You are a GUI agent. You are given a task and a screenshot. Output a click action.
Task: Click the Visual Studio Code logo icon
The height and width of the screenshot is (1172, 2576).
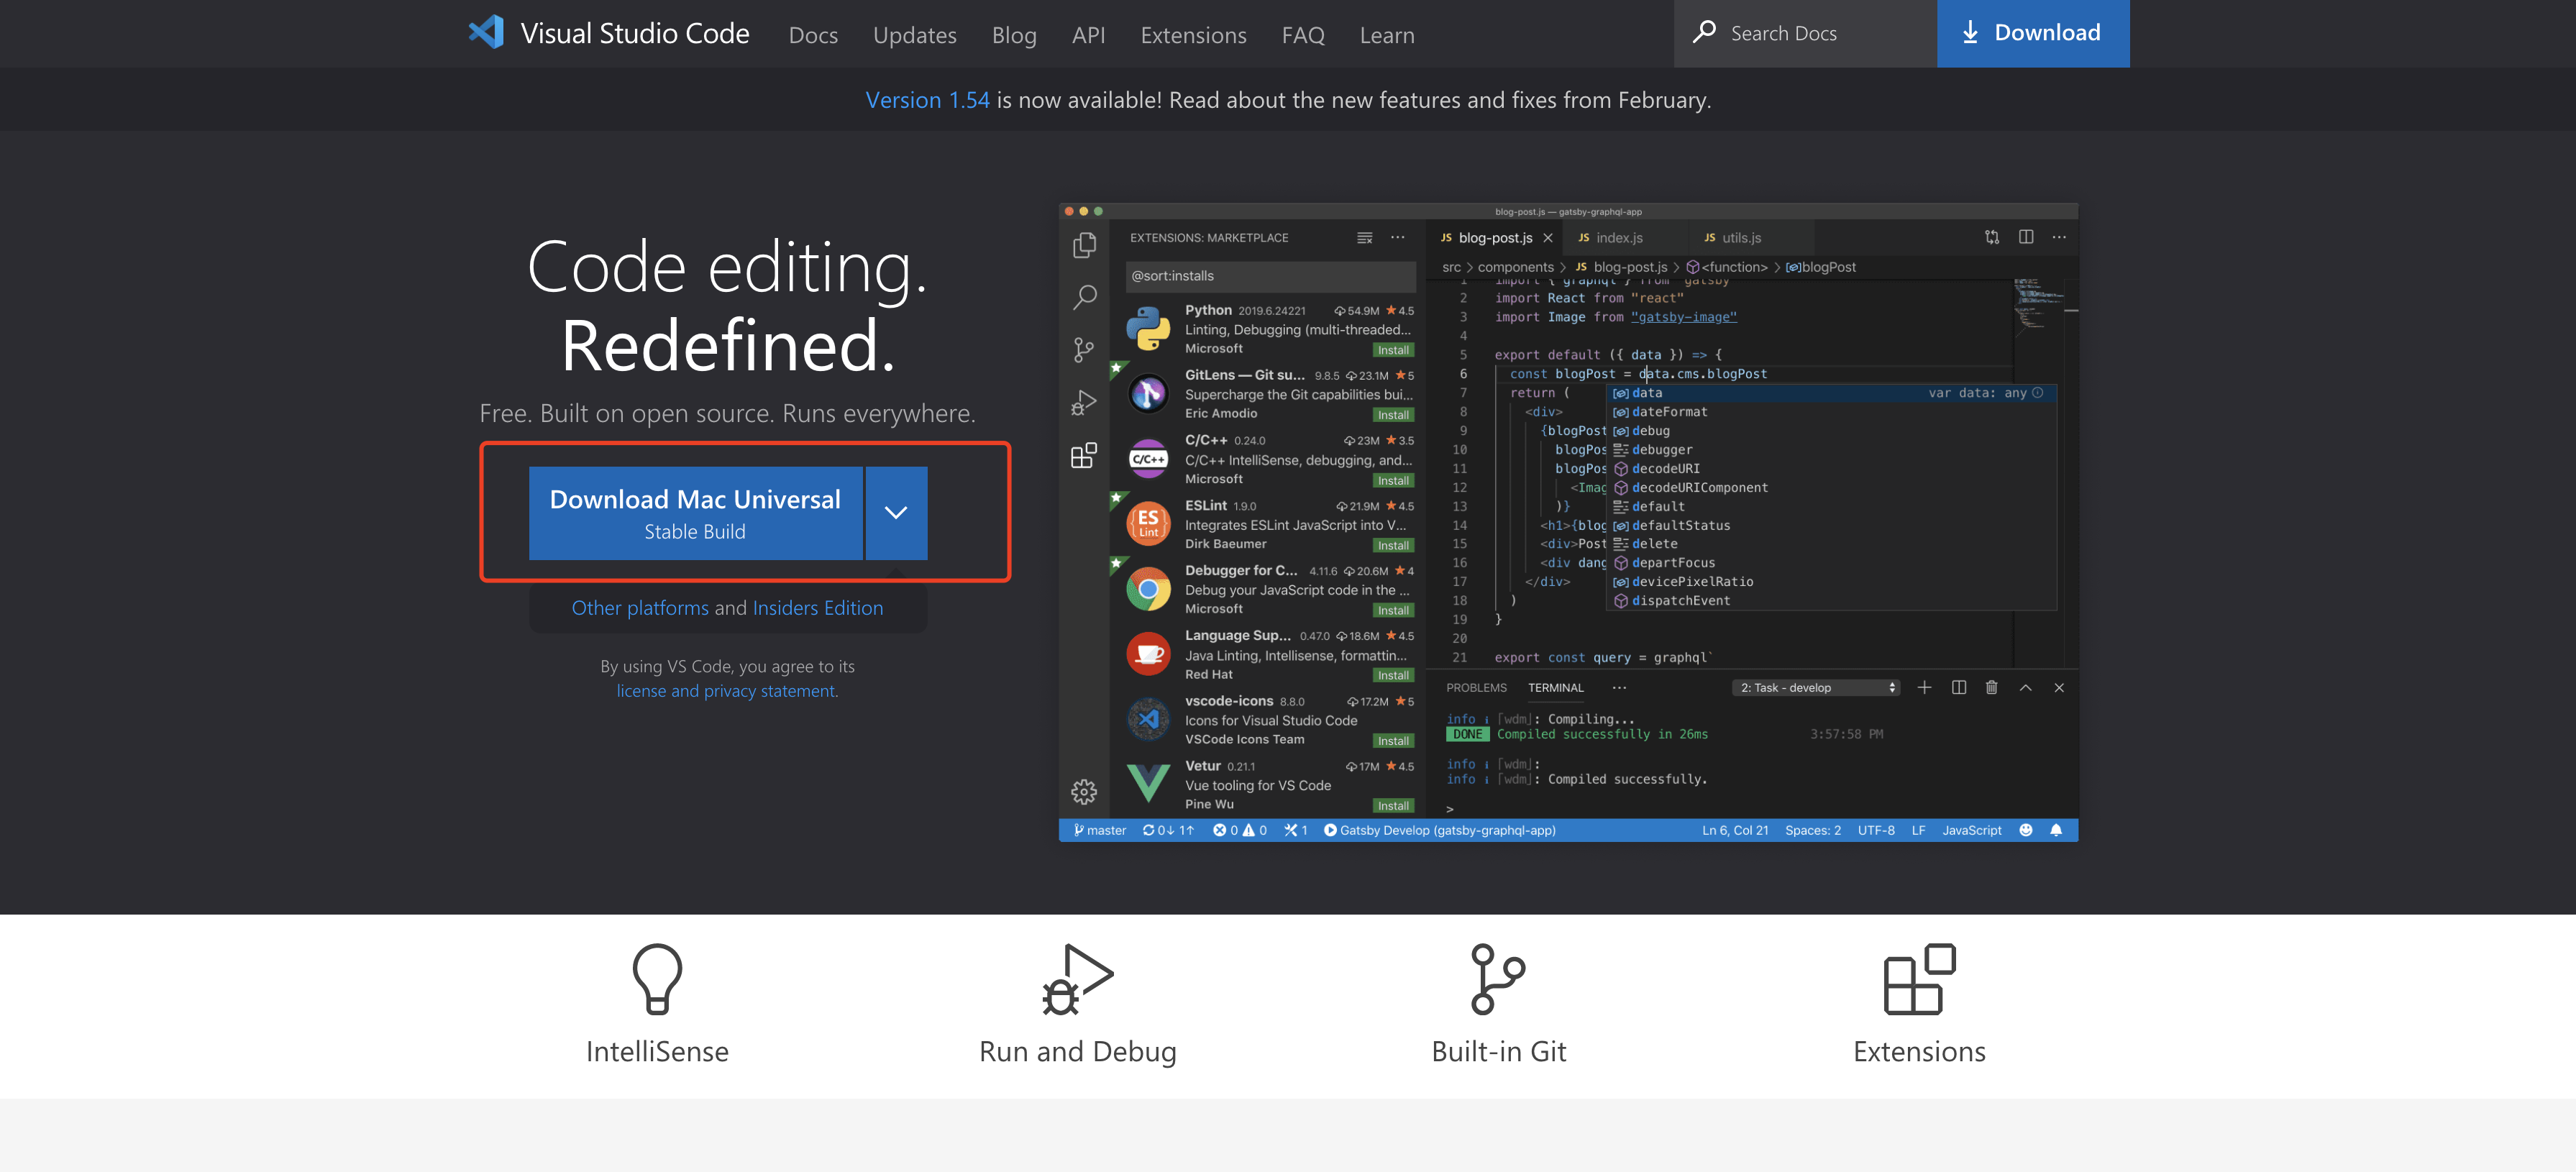click(486, 33)
